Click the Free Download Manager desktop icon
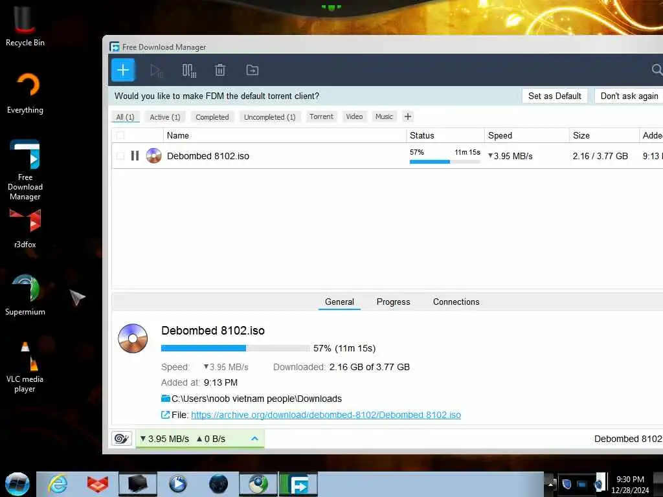Viewport: 663px width, 497px height. pyautogui.click(x=25, y=170)
